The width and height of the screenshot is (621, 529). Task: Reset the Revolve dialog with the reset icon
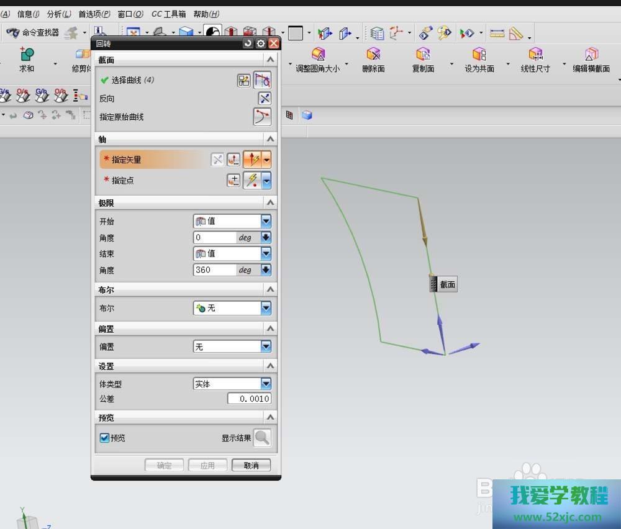248,43
